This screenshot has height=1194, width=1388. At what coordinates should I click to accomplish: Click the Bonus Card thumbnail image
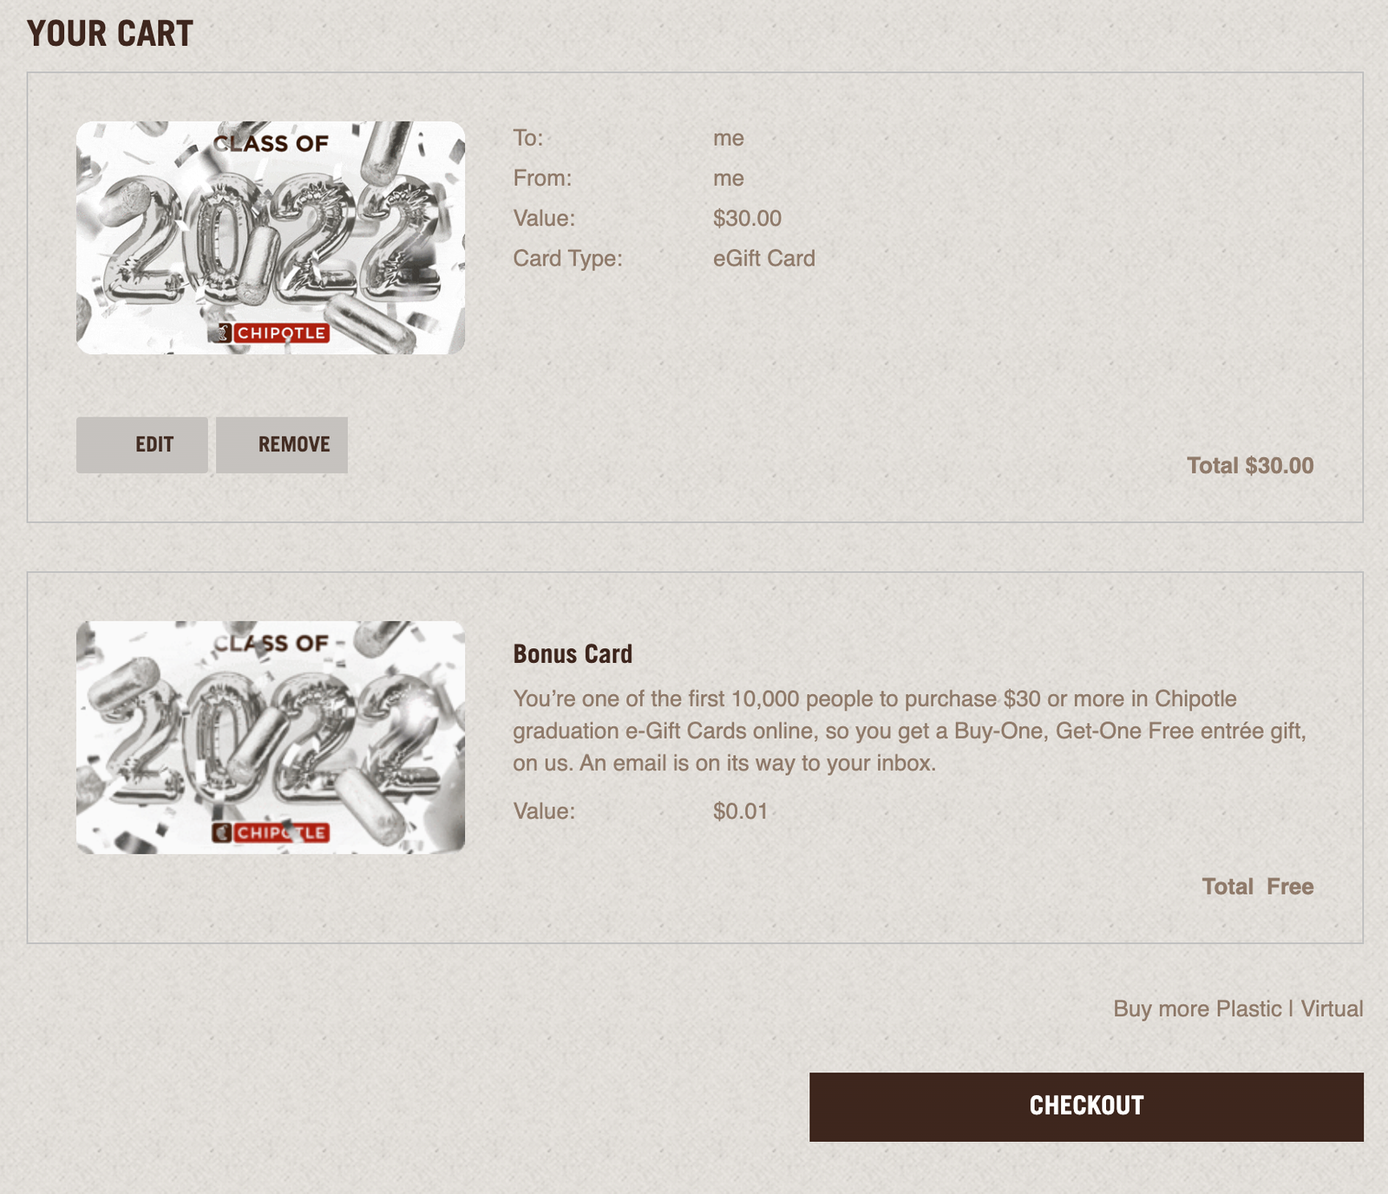[271, 737]
